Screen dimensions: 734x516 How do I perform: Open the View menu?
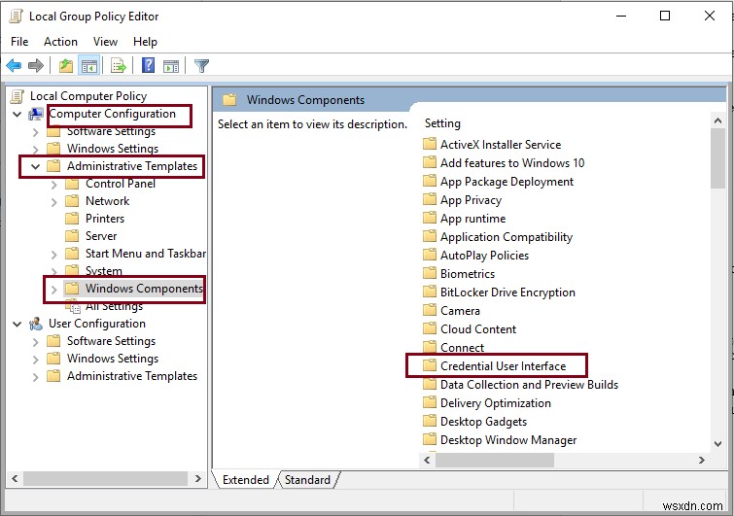pyautogui.click(x=105, y=42)
